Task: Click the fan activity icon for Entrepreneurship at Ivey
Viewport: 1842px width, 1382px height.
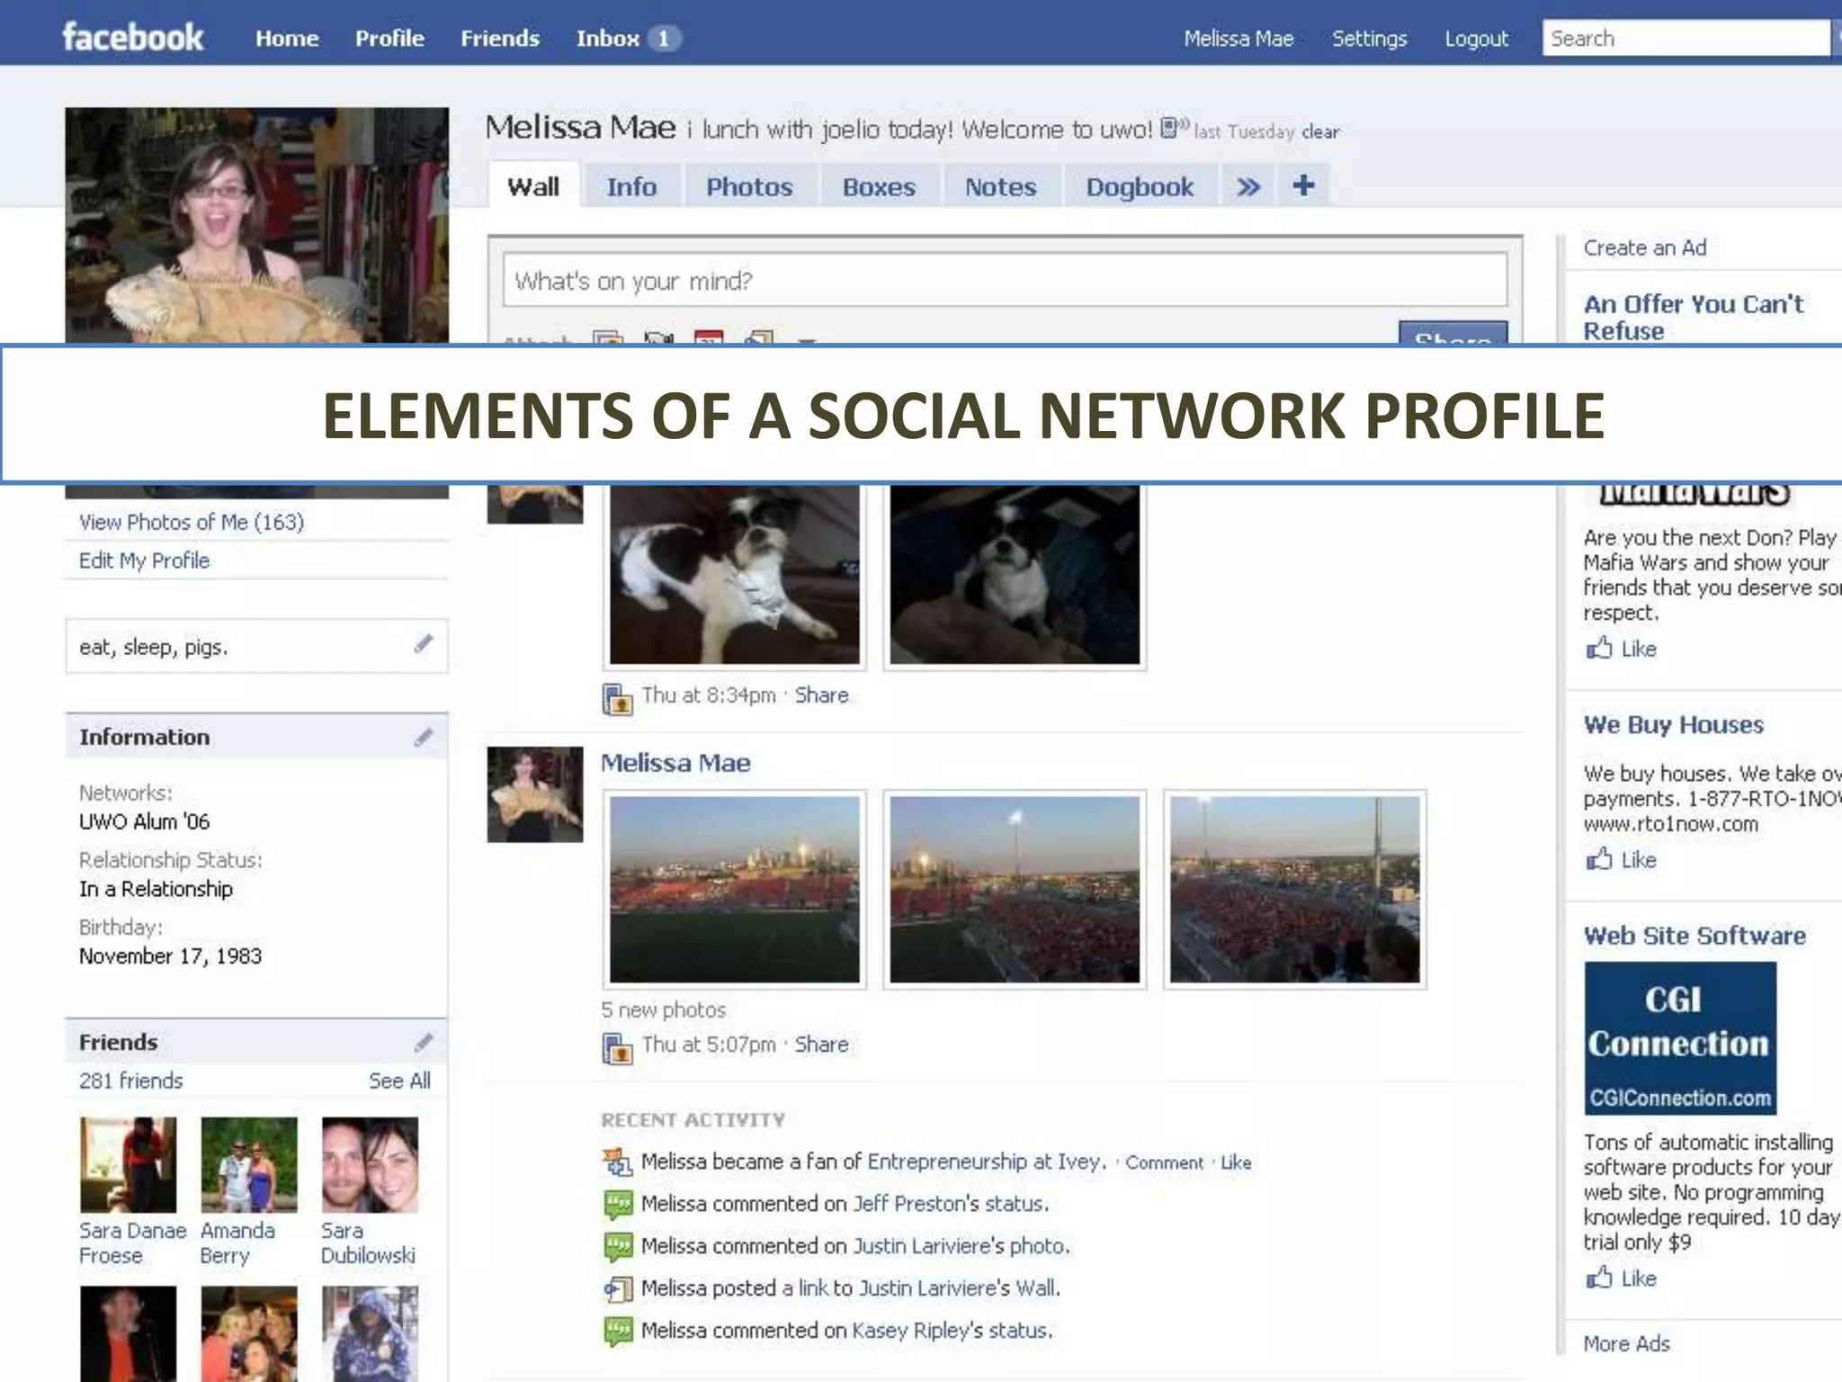Action: point(617,1162)
